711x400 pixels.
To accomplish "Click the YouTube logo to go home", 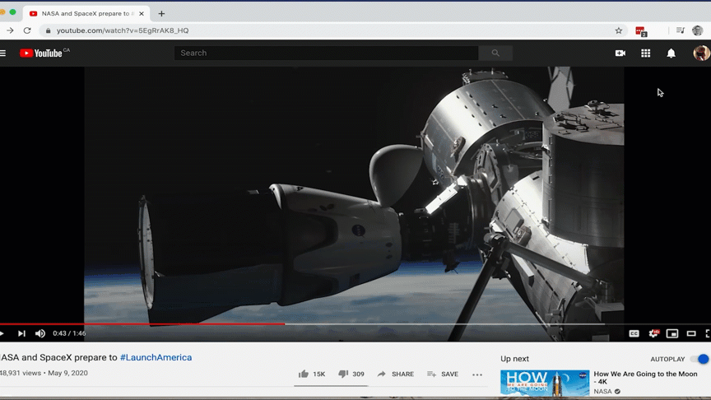I will [40, 53].
